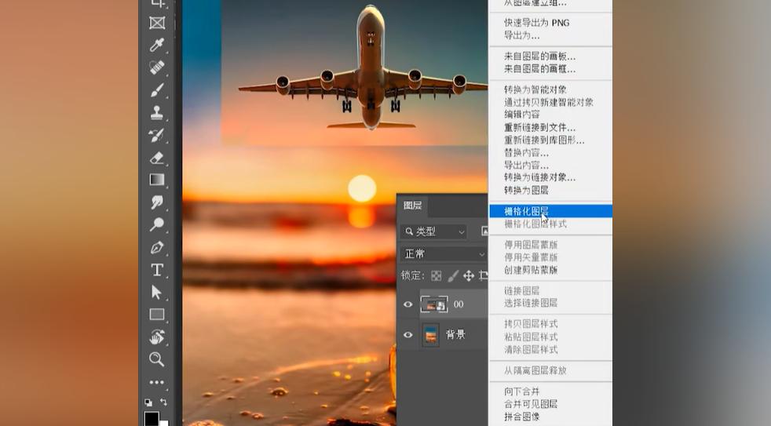771x426 pixels.
Task: Choose 替换内容... from the menu
Action: [x=526, y=153]
